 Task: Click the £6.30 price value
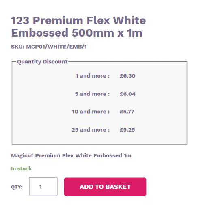(x=127, y=76)
